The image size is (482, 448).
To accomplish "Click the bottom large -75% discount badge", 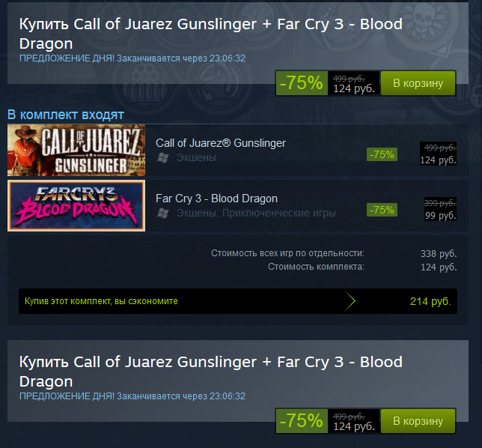I will [x=301, y=420].
